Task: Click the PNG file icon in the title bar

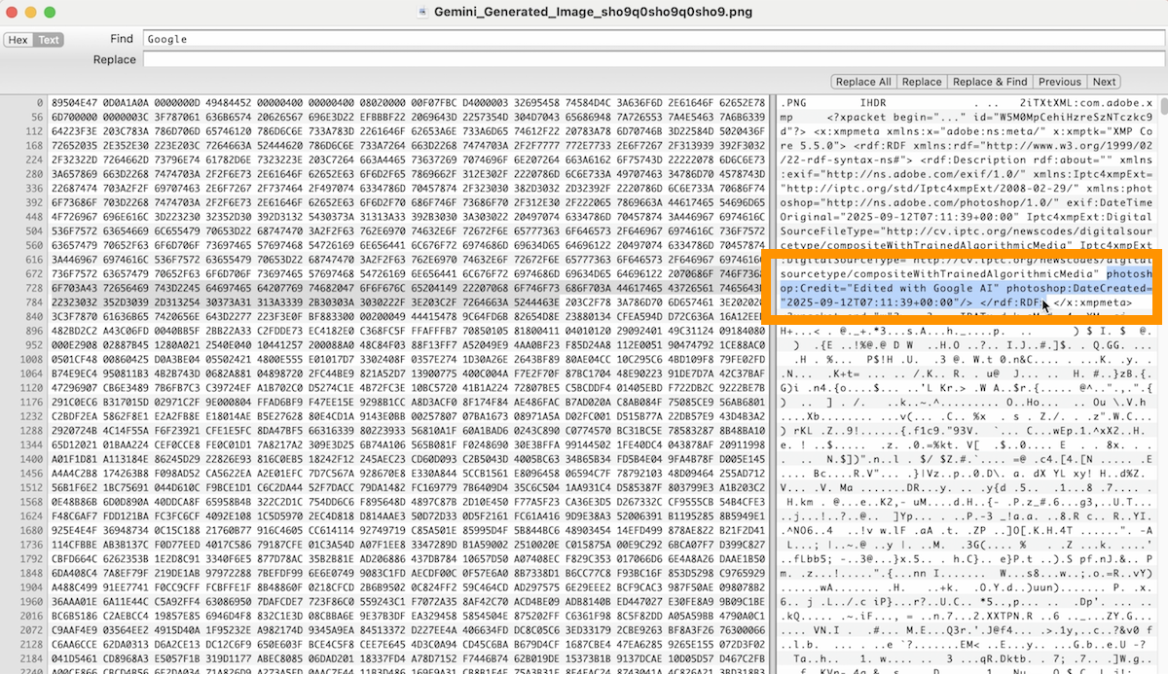Action: 422,12
